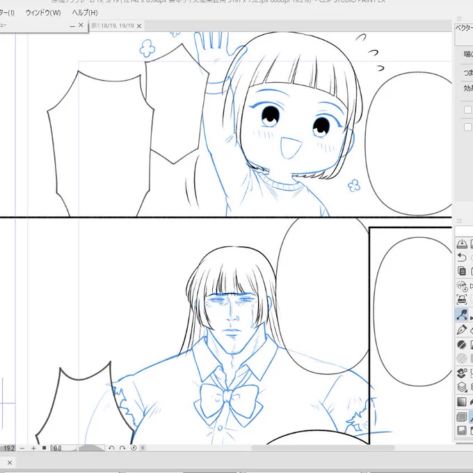Viewport: 473px width, 473px height.
Task: Open the ウィンドウ(W) menu
Action: coord(43,13)
